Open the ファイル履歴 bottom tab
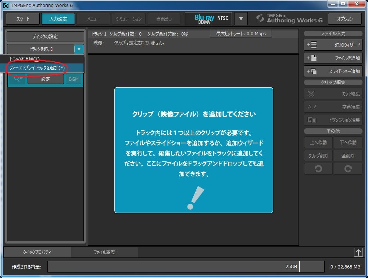 pos(104,252)
